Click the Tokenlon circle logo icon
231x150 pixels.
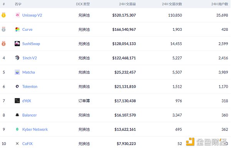(17, 87)
